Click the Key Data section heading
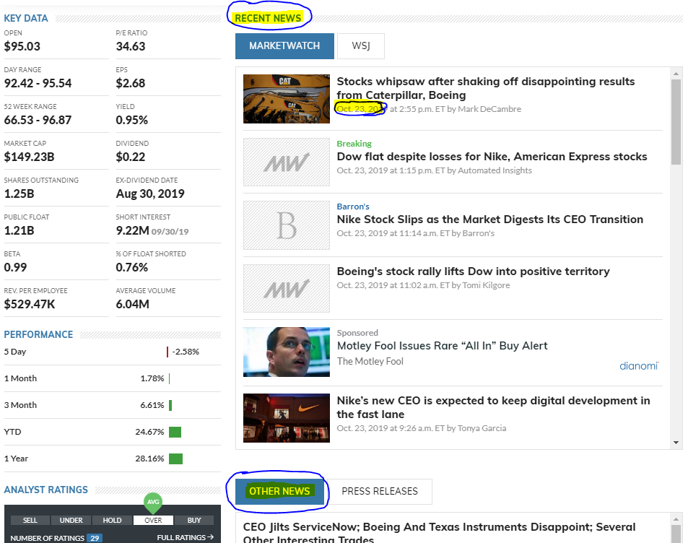Screen dimensions: 688x543 [26, 19]
